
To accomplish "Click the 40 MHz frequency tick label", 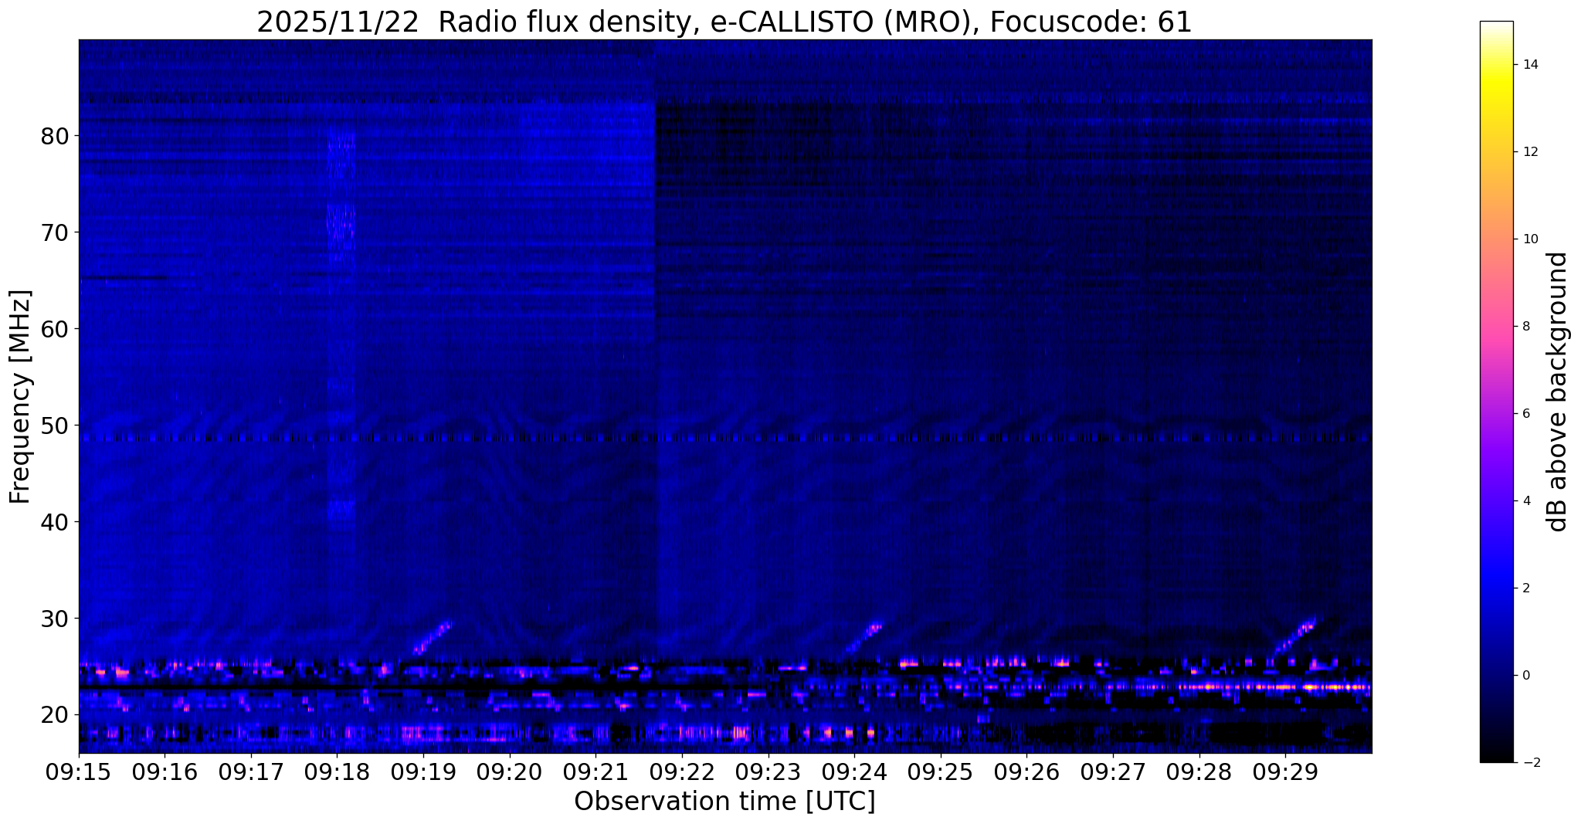I will pyautogui.click(x=54, y=521).
